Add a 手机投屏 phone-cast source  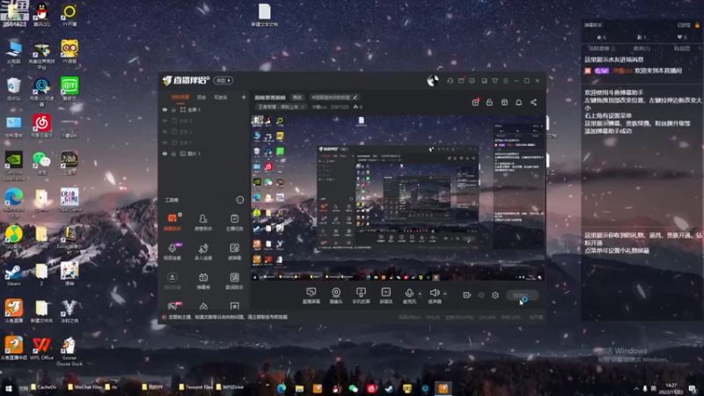point(361,296)
